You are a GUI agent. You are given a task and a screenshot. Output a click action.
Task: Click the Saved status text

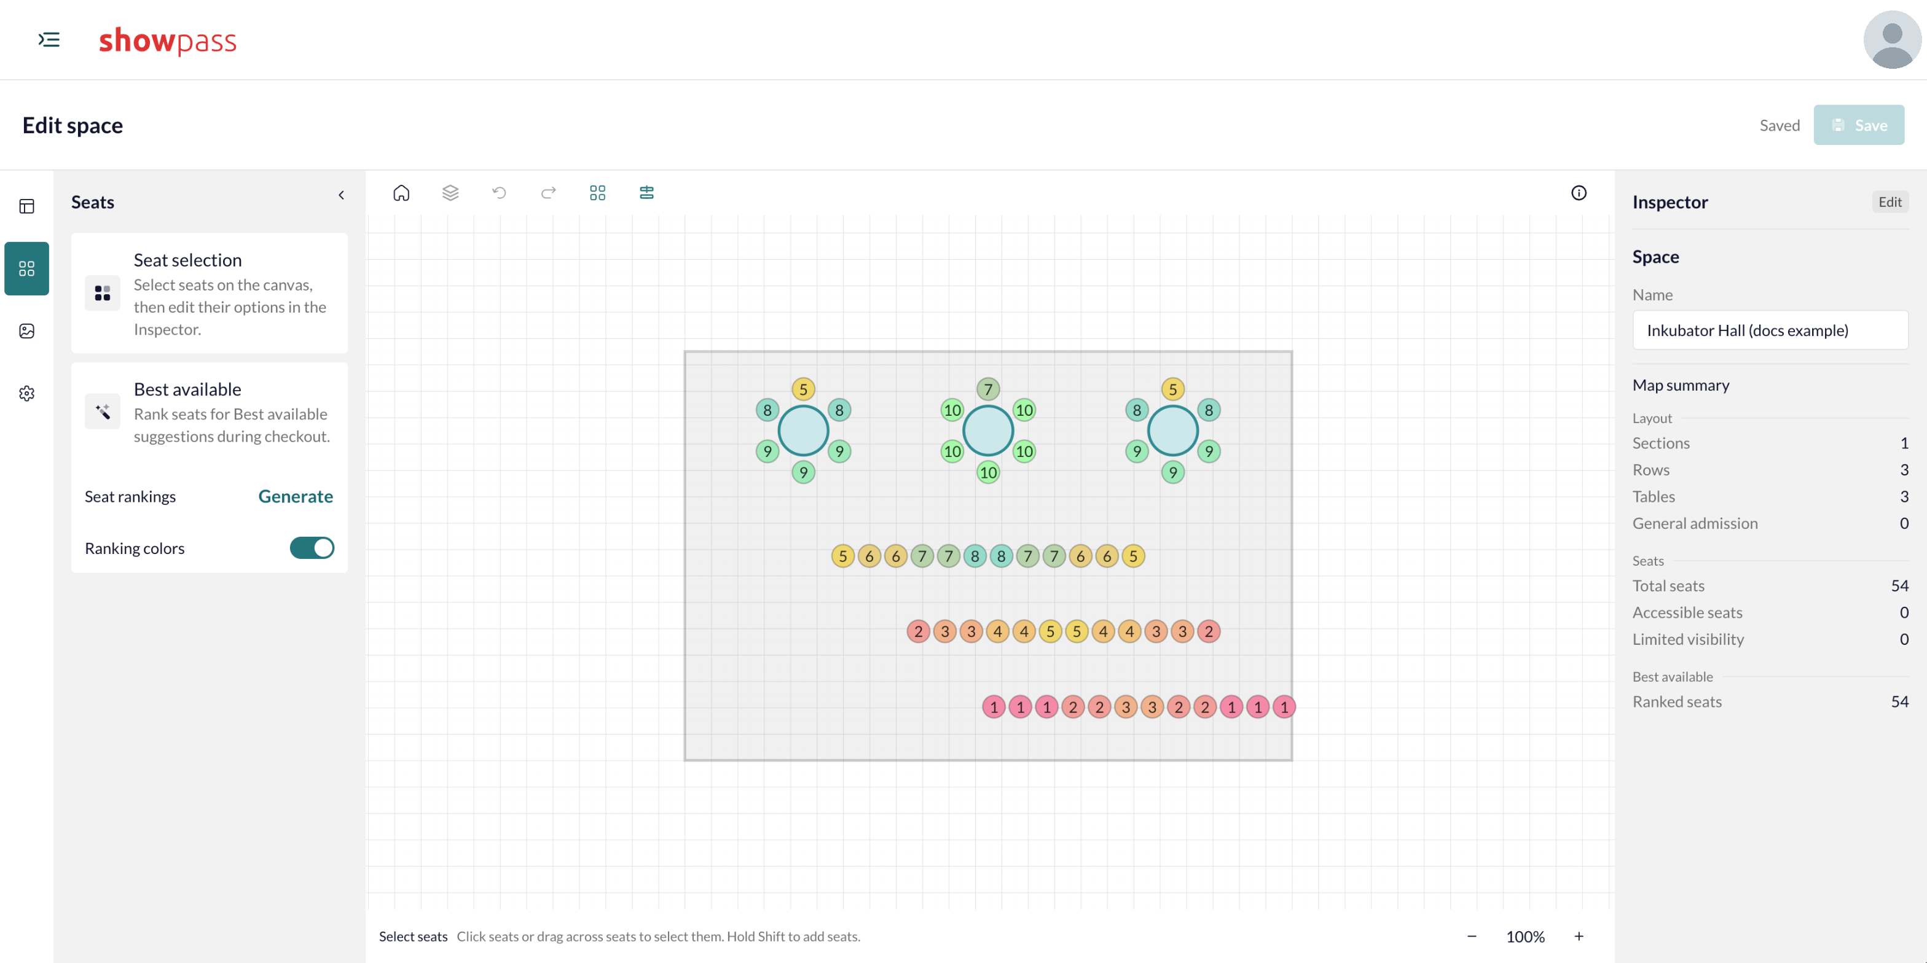pos(1779,125)
